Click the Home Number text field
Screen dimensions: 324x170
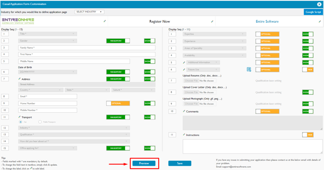[48, 103]
